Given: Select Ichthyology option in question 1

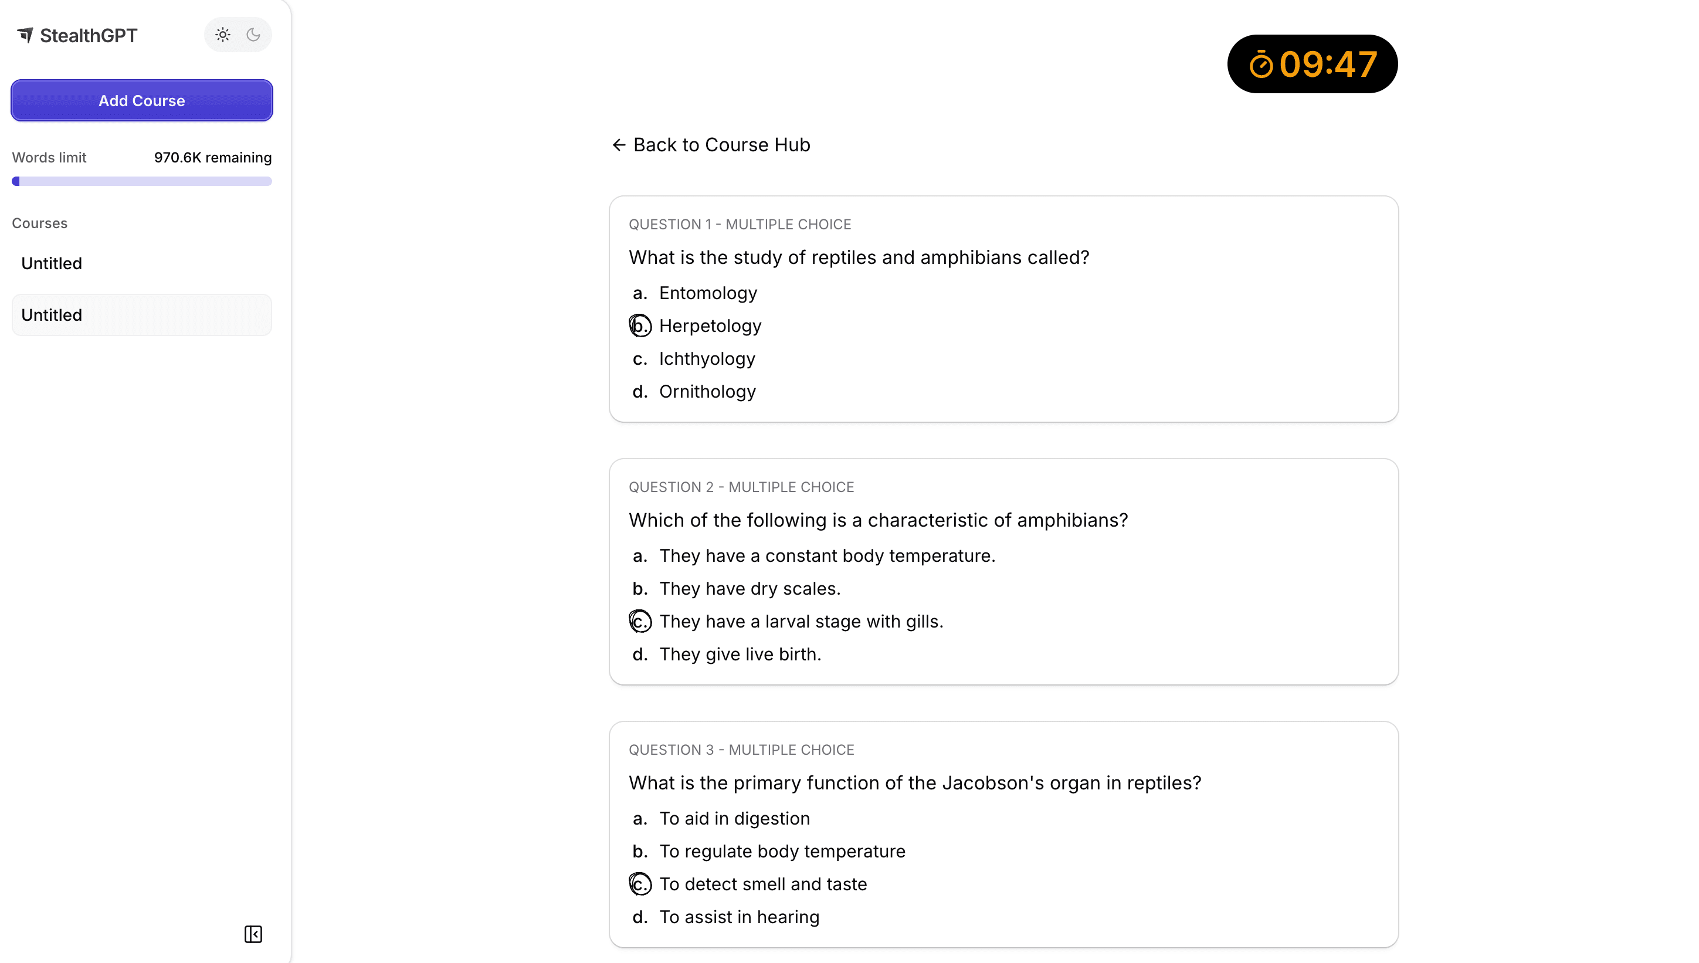Looking at the screenshot, I should pyautogui.click(x=706, y=358).
